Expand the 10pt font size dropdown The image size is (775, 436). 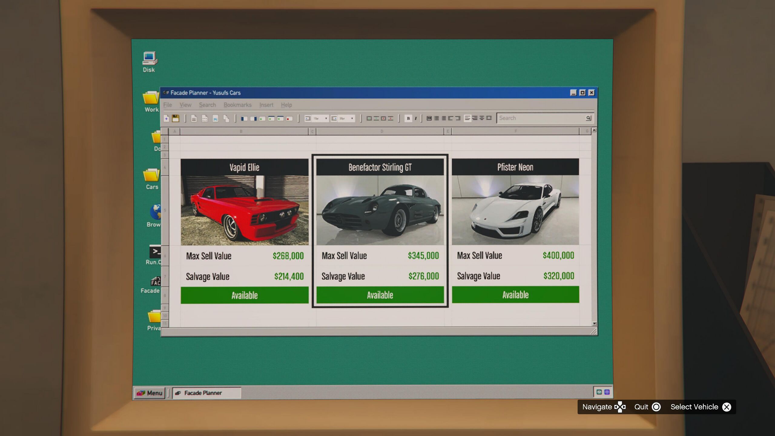326,118
